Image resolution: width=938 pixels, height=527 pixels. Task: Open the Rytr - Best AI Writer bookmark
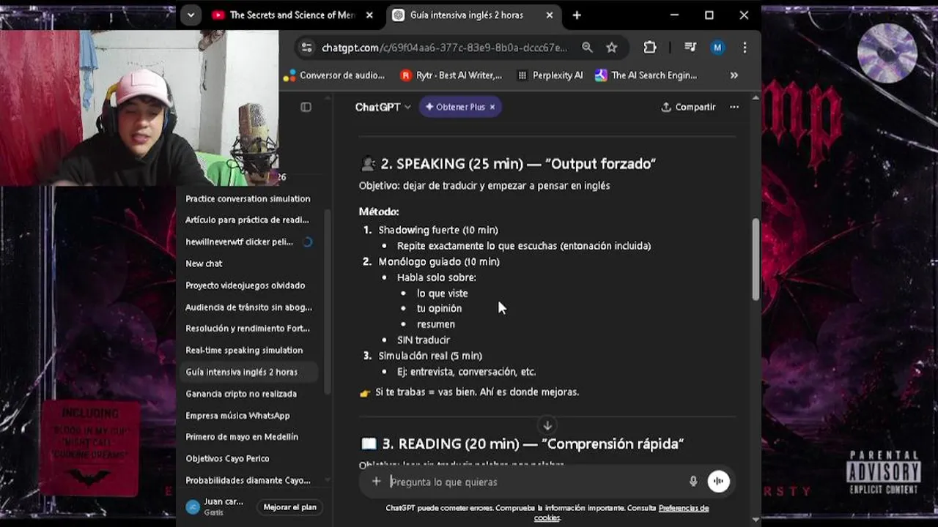coord(451,75)
